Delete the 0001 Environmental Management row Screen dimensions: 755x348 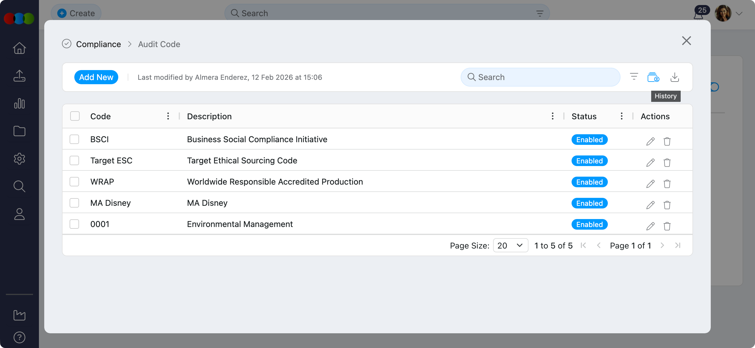(x=667, y=226)
